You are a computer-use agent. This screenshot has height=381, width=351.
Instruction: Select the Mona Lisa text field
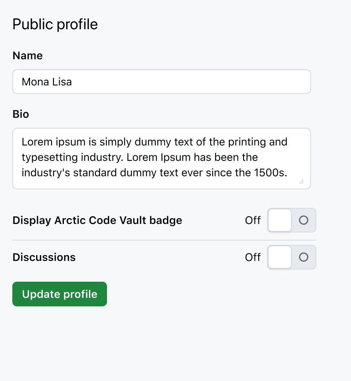click(161, 82)
